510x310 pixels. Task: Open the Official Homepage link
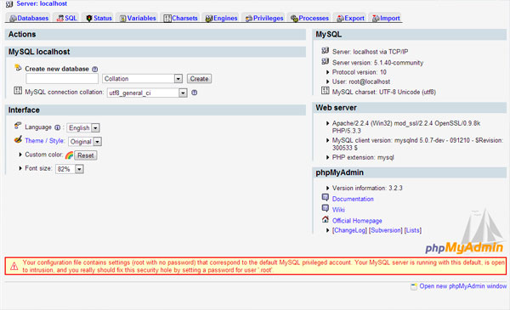[x=357, y=221]
